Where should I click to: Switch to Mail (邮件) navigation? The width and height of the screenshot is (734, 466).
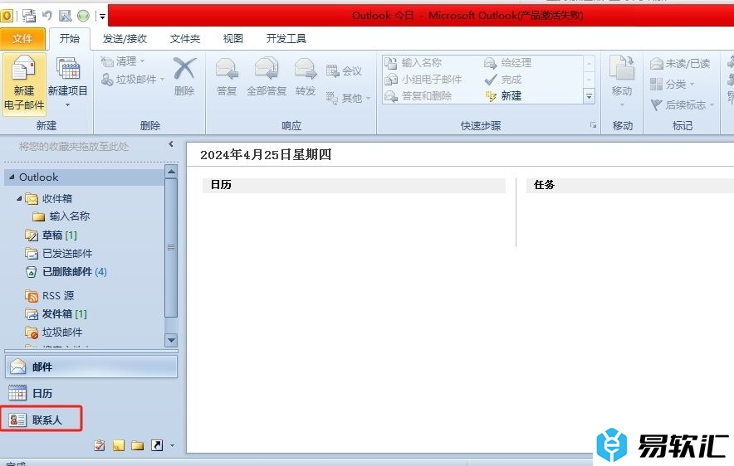point(91,366)
